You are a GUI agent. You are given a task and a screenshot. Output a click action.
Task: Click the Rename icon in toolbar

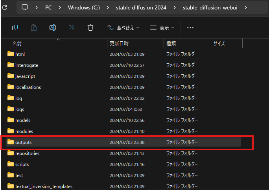click(53, 28)
